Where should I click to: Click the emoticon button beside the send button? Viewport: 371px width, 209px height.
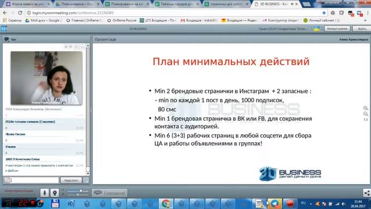86,181
